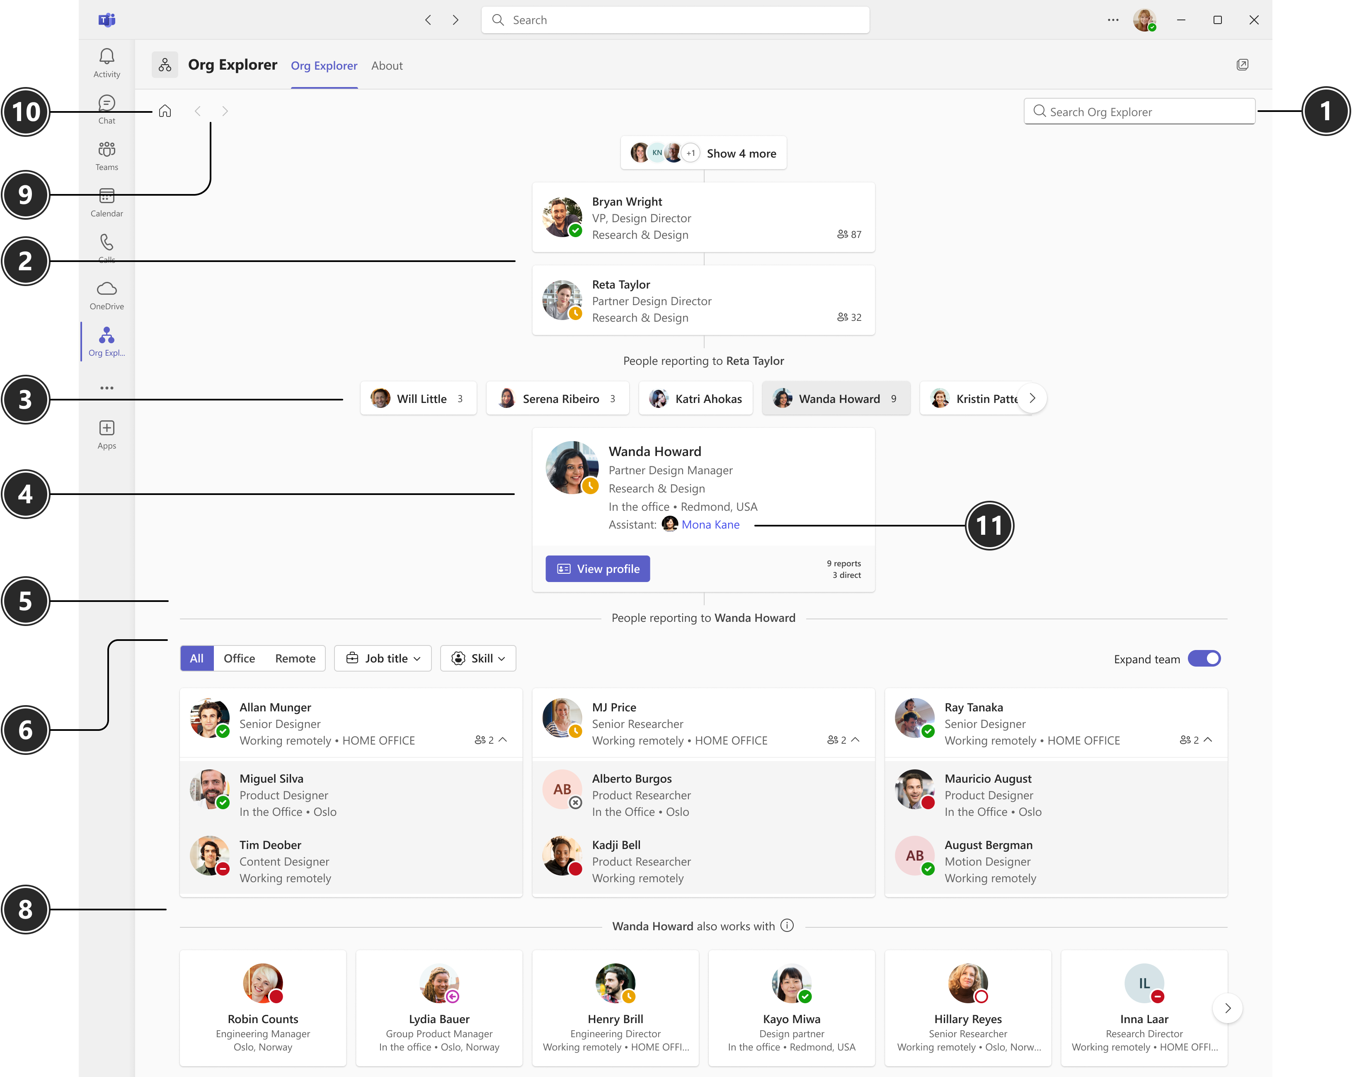Click the View profile button
The height and width of the screenshot is (1077, 1352).
[598, 569]
